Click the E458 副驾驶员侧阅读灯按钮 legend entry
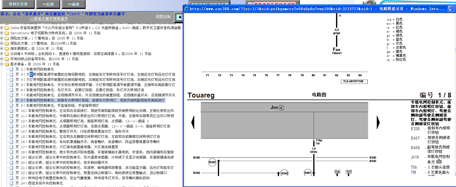 (430, 149)
